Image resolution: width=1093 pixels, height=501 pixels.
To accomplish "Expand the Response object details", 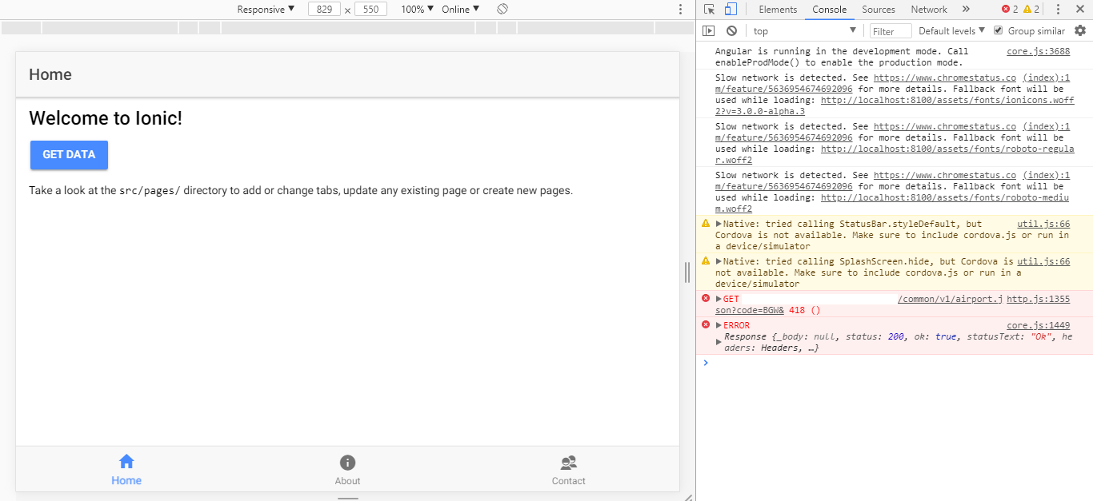I will [x=719, y=342].
